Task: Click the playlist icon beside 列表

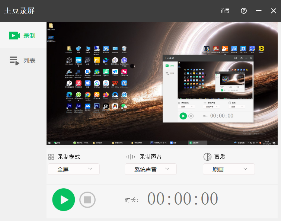Action: tap(14, 61)
